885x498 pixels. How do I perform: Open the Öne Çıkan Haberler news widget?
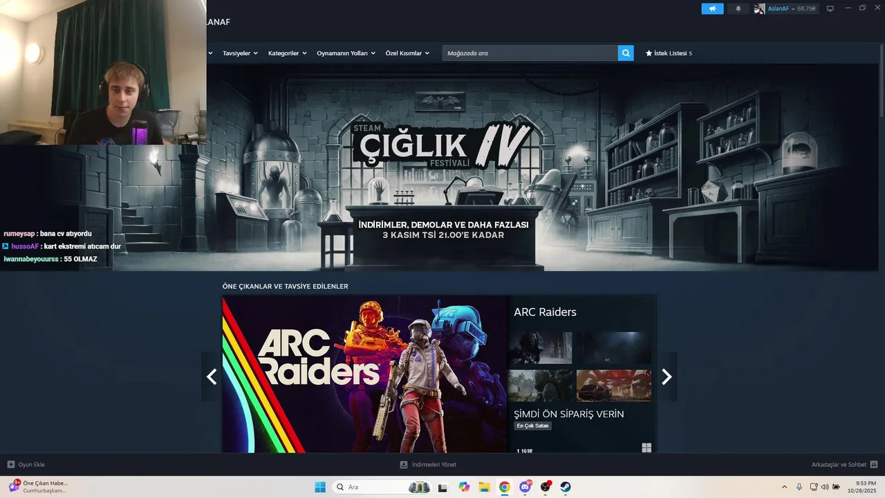tap(39, 486)
